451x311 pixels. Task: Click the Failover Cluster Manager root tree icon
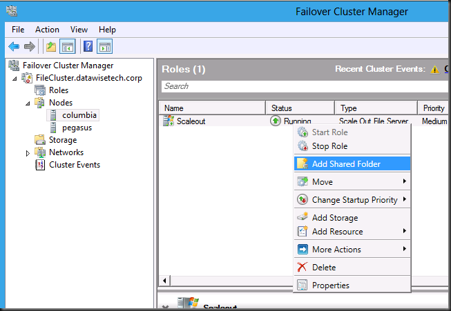(x=14, y=66)
